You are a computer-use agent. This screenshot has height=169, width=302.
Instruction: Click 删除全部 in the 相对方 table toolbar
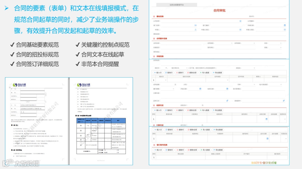192,73
